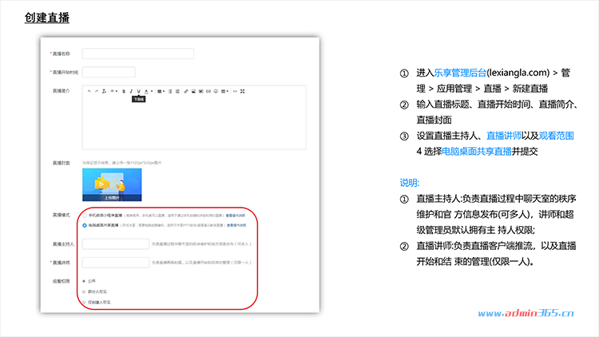Click the insert link icon
This screenshot has height=337, width=599.
pyautogui.click(x=186, y=91)
